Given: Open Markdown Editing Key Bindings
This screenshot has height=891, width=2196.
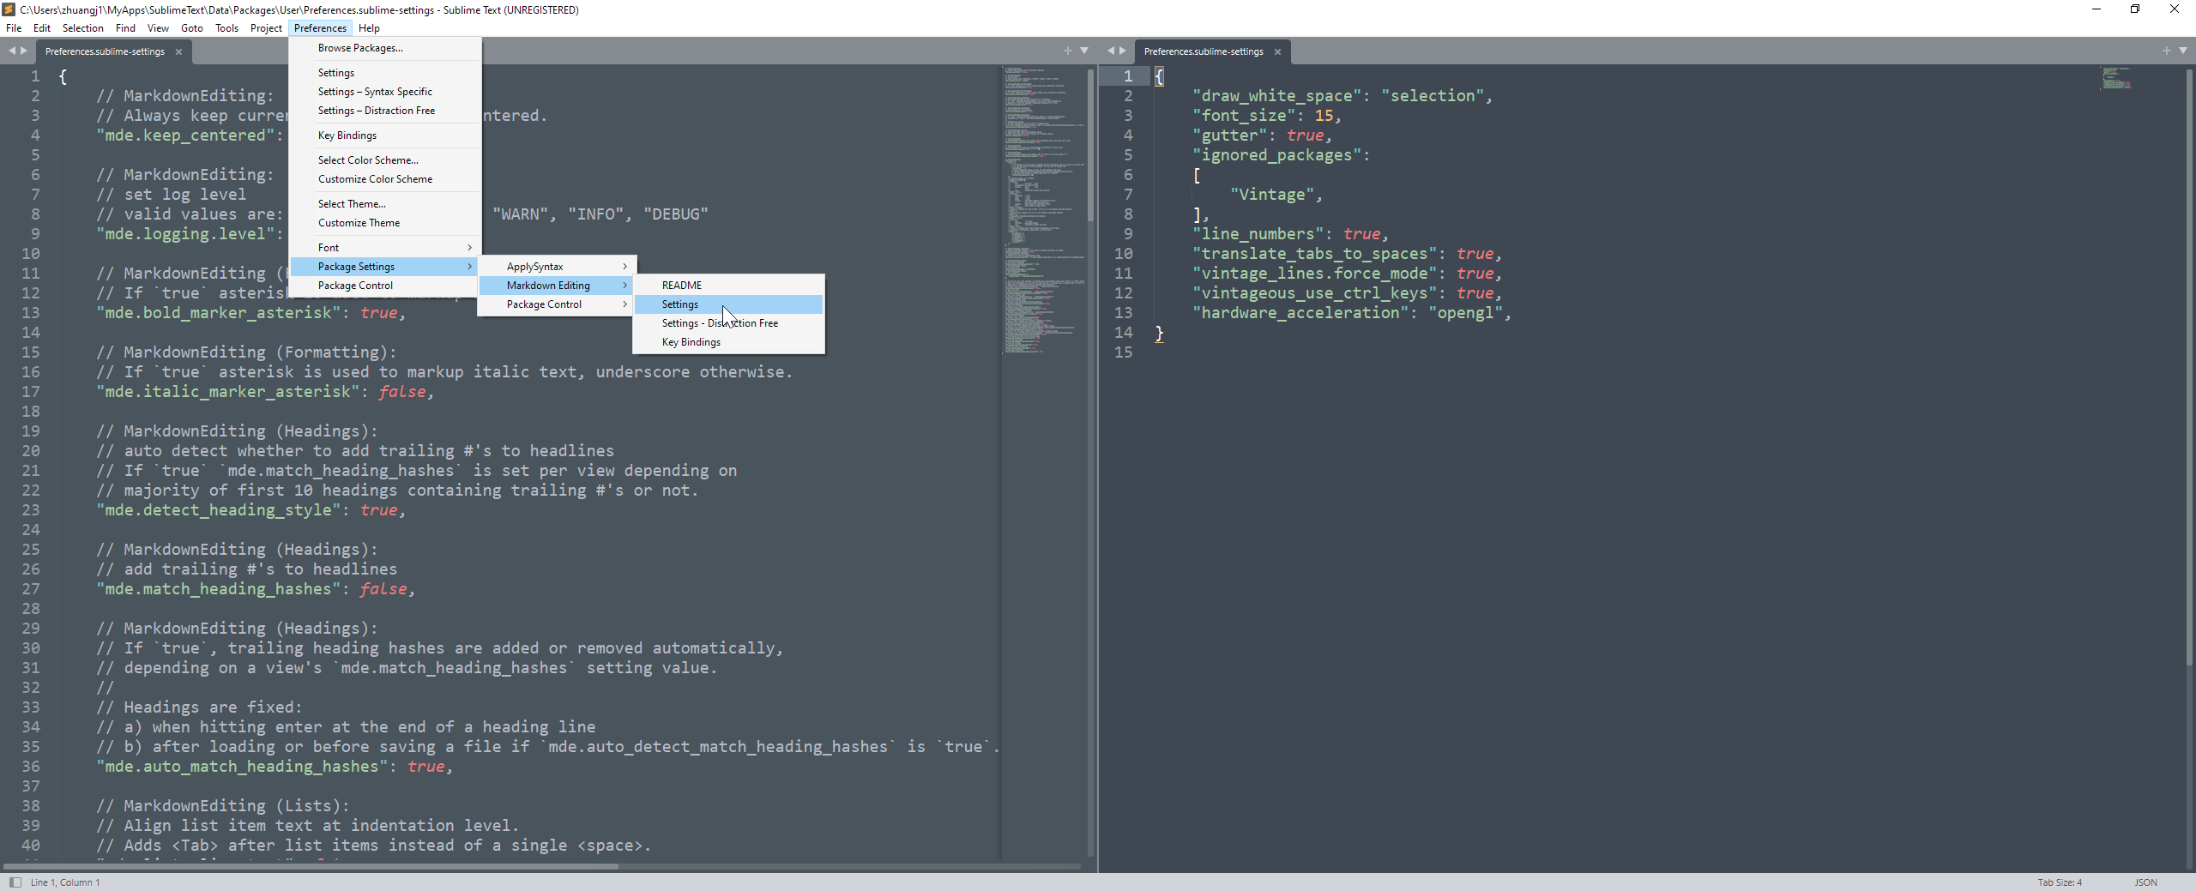Looking at the screenshot, I should click(x=728, y=342).
